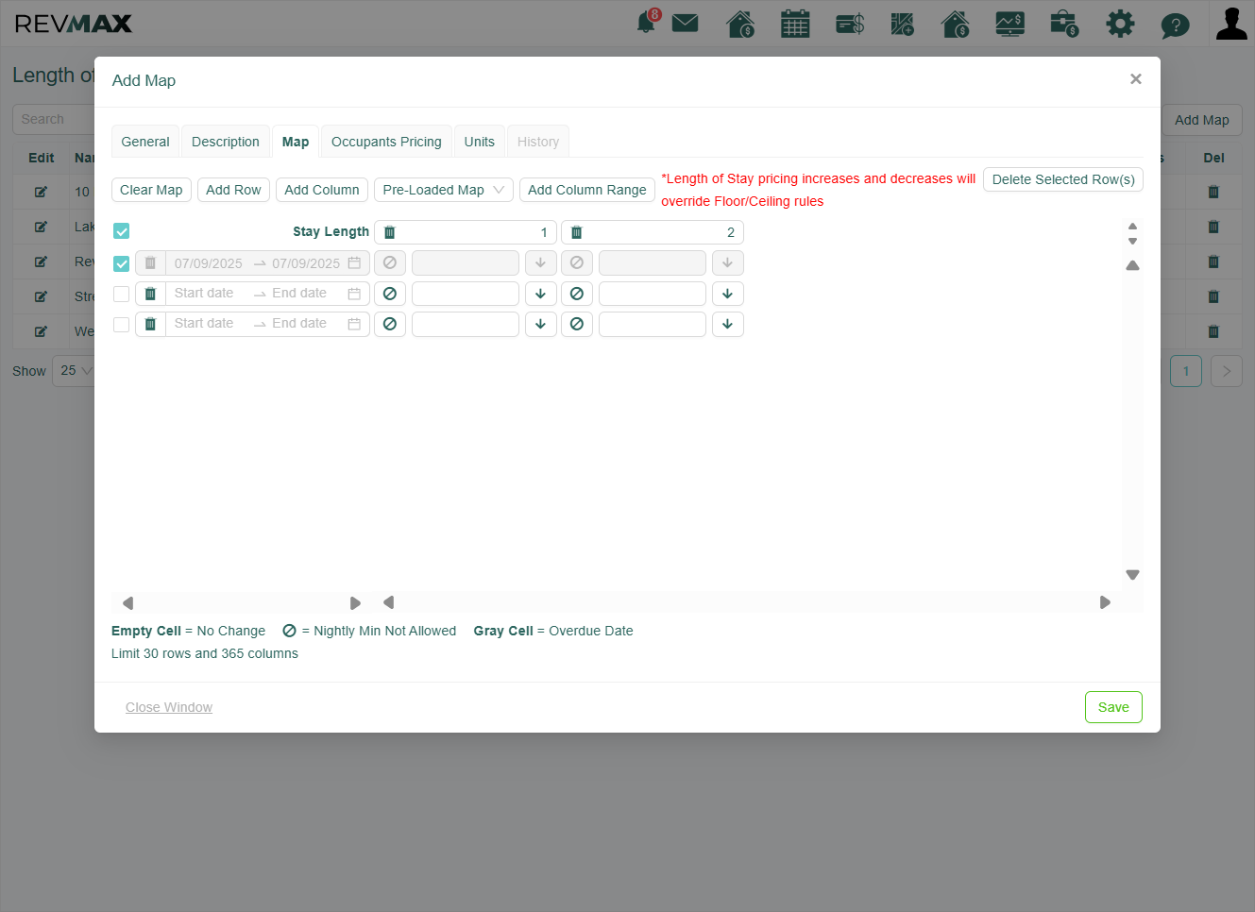The image size is (1255, 912).
Task: Open the user profile icon
Action: pos(1231,24)
